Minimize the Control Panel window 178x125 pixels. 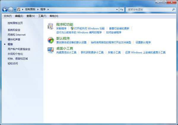click(x=158, y=2)
